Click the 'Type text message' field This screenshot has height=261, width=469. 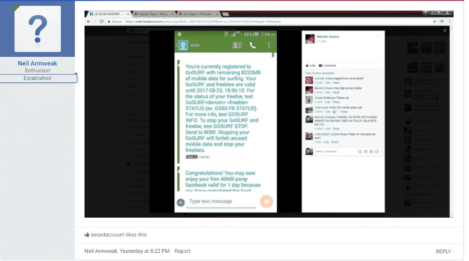[221, 201]
